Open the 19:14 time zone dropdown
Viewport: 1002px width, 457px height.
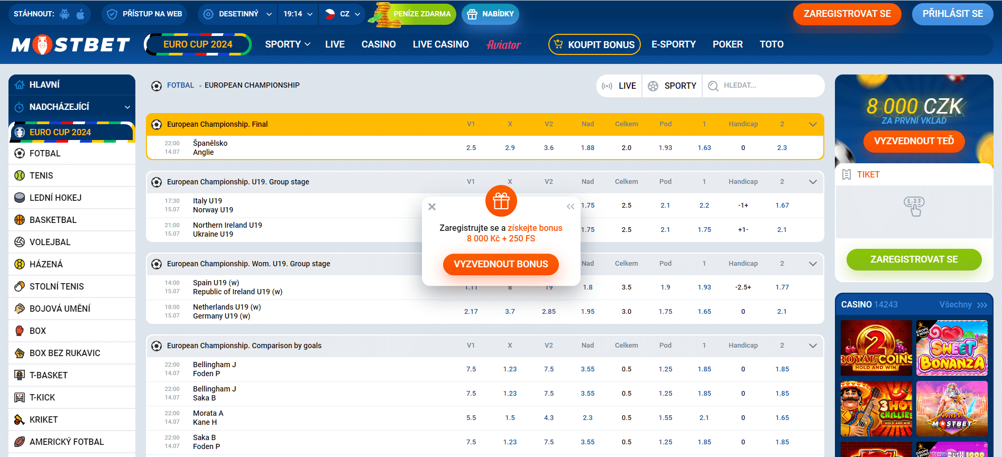298,14
